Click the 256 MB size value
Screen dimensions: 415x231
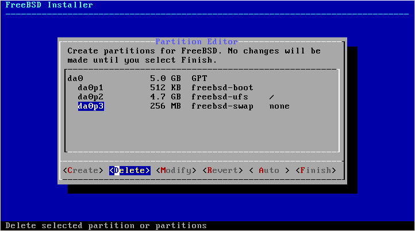coord(166,106)
